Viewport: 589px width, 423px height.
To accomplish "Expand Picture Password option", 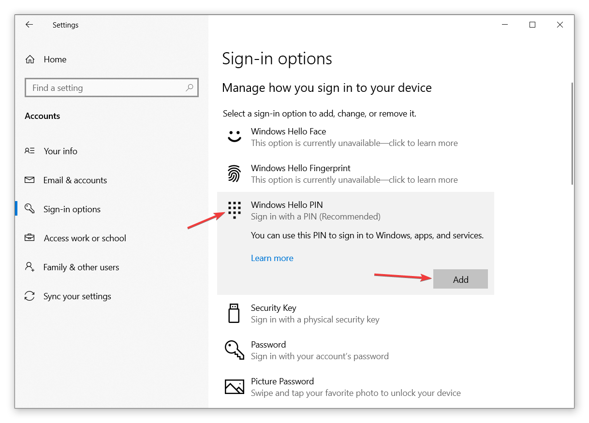I will point(355,387).
